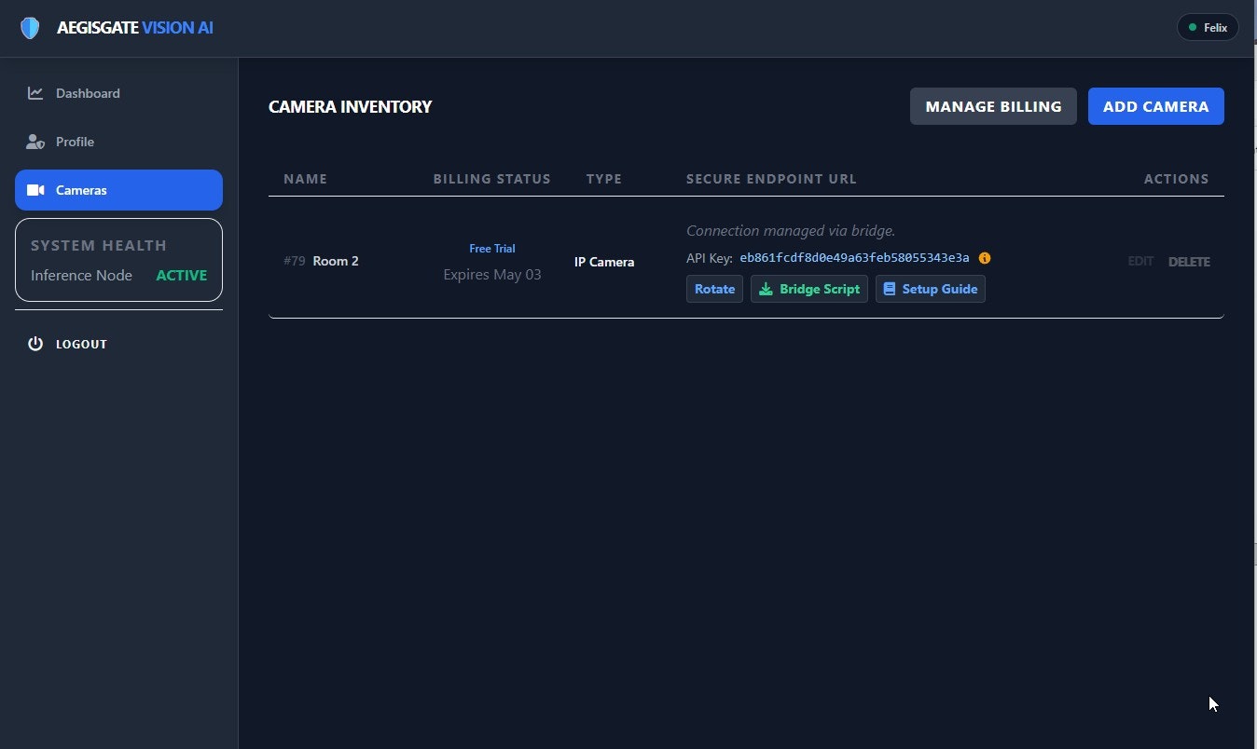Click the IP Camera type cell

click(x=604, y=262)
